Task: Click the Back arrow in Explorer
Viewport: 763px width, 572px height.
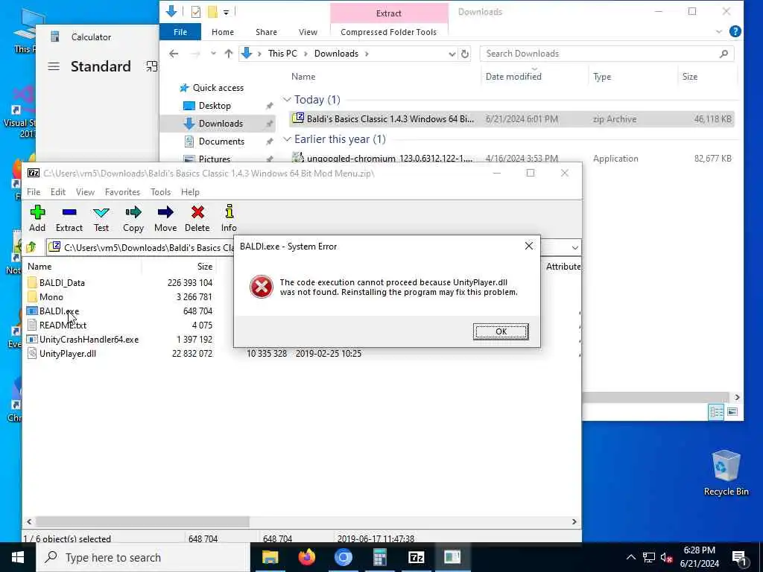Action: tap(174, 54)
